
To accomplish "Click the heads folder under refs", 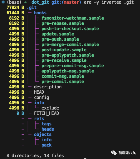I will pos(48,129).
